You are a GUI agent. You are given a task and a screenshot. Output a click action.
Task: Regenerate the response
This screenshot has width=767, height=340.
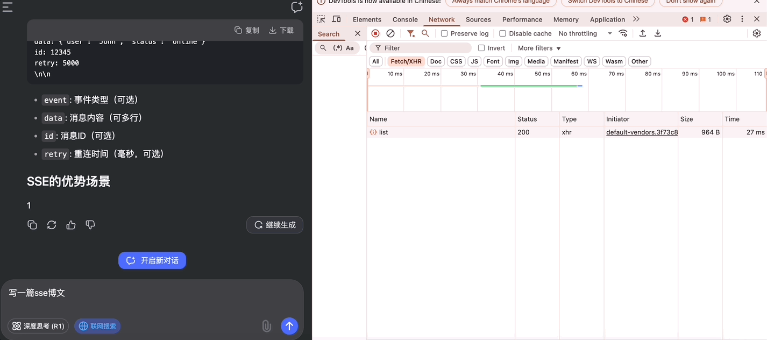tap(52, 225)
